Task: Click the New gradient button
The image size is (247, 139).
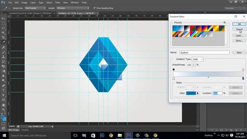Action: pos(239,53)
